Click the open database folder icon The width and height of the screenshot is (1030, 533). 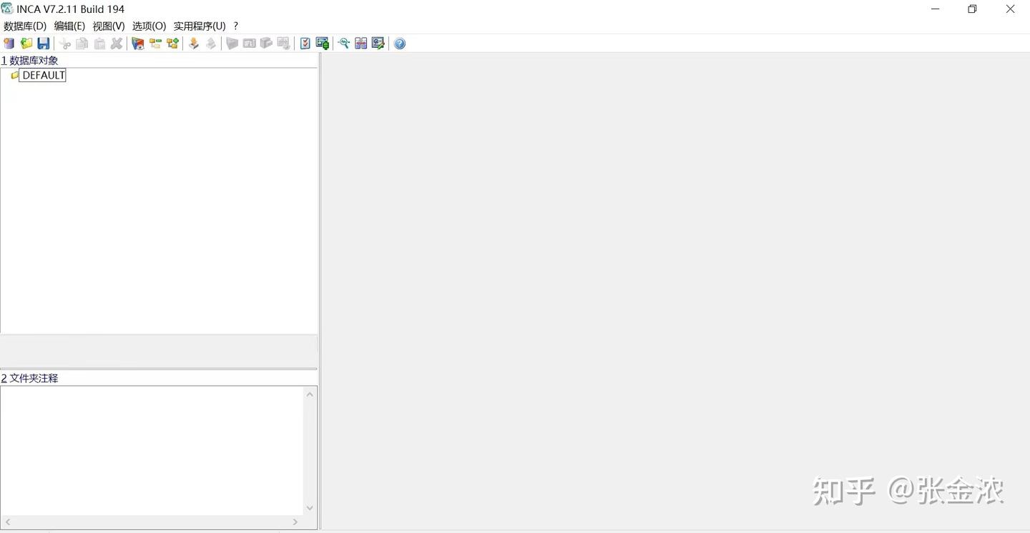click(26, 44)
